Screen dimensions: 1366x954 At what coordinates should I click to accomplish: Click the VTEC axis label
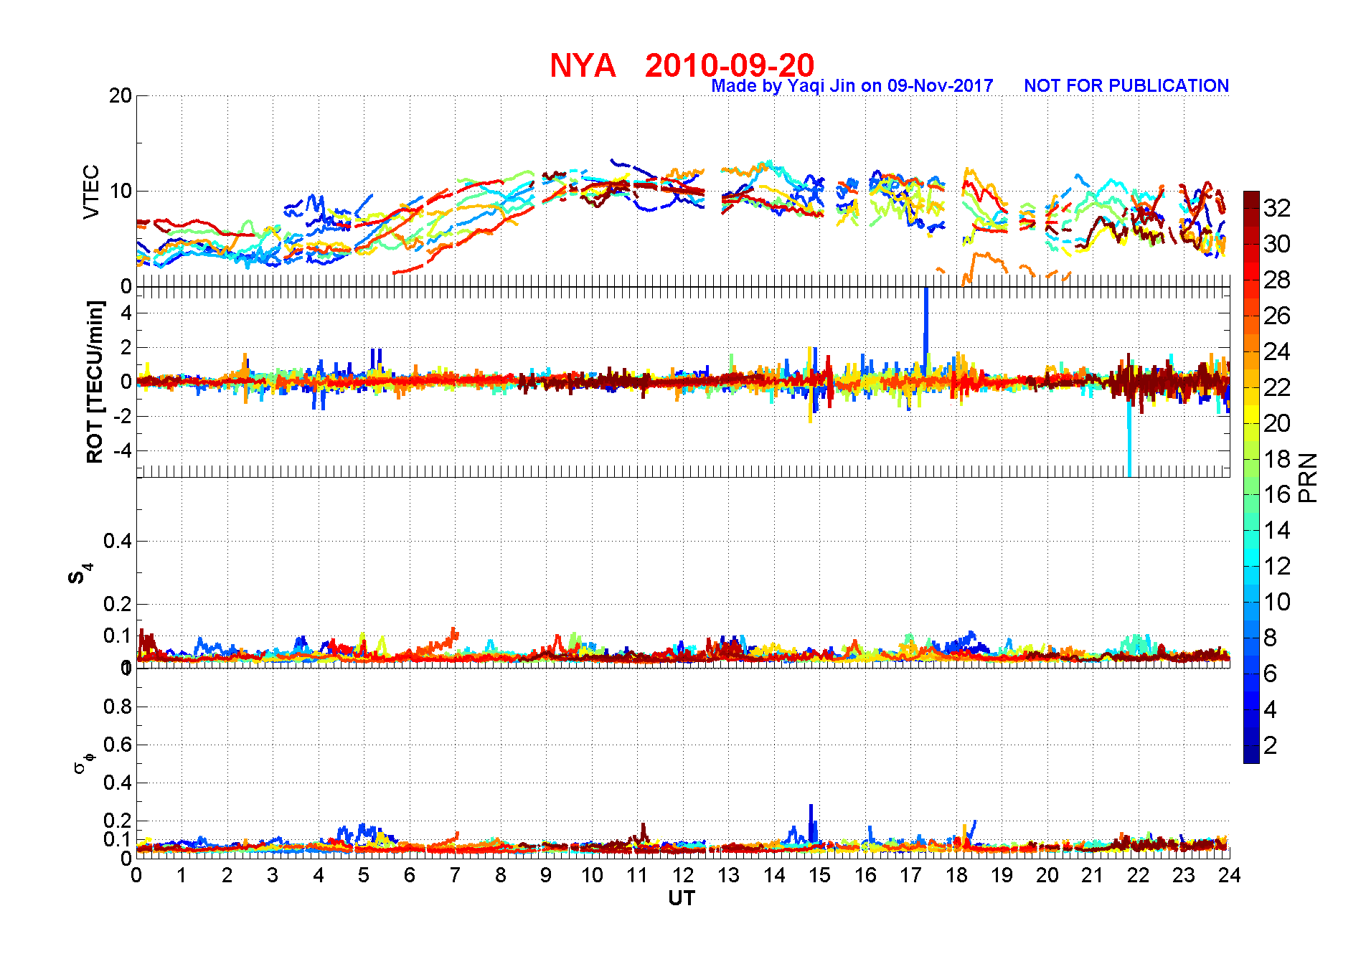(x=91, y=192)
